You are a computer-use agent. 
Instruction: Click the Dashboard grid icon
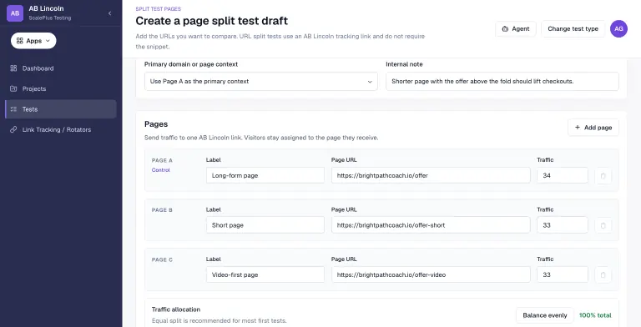[x=13, y=68]
